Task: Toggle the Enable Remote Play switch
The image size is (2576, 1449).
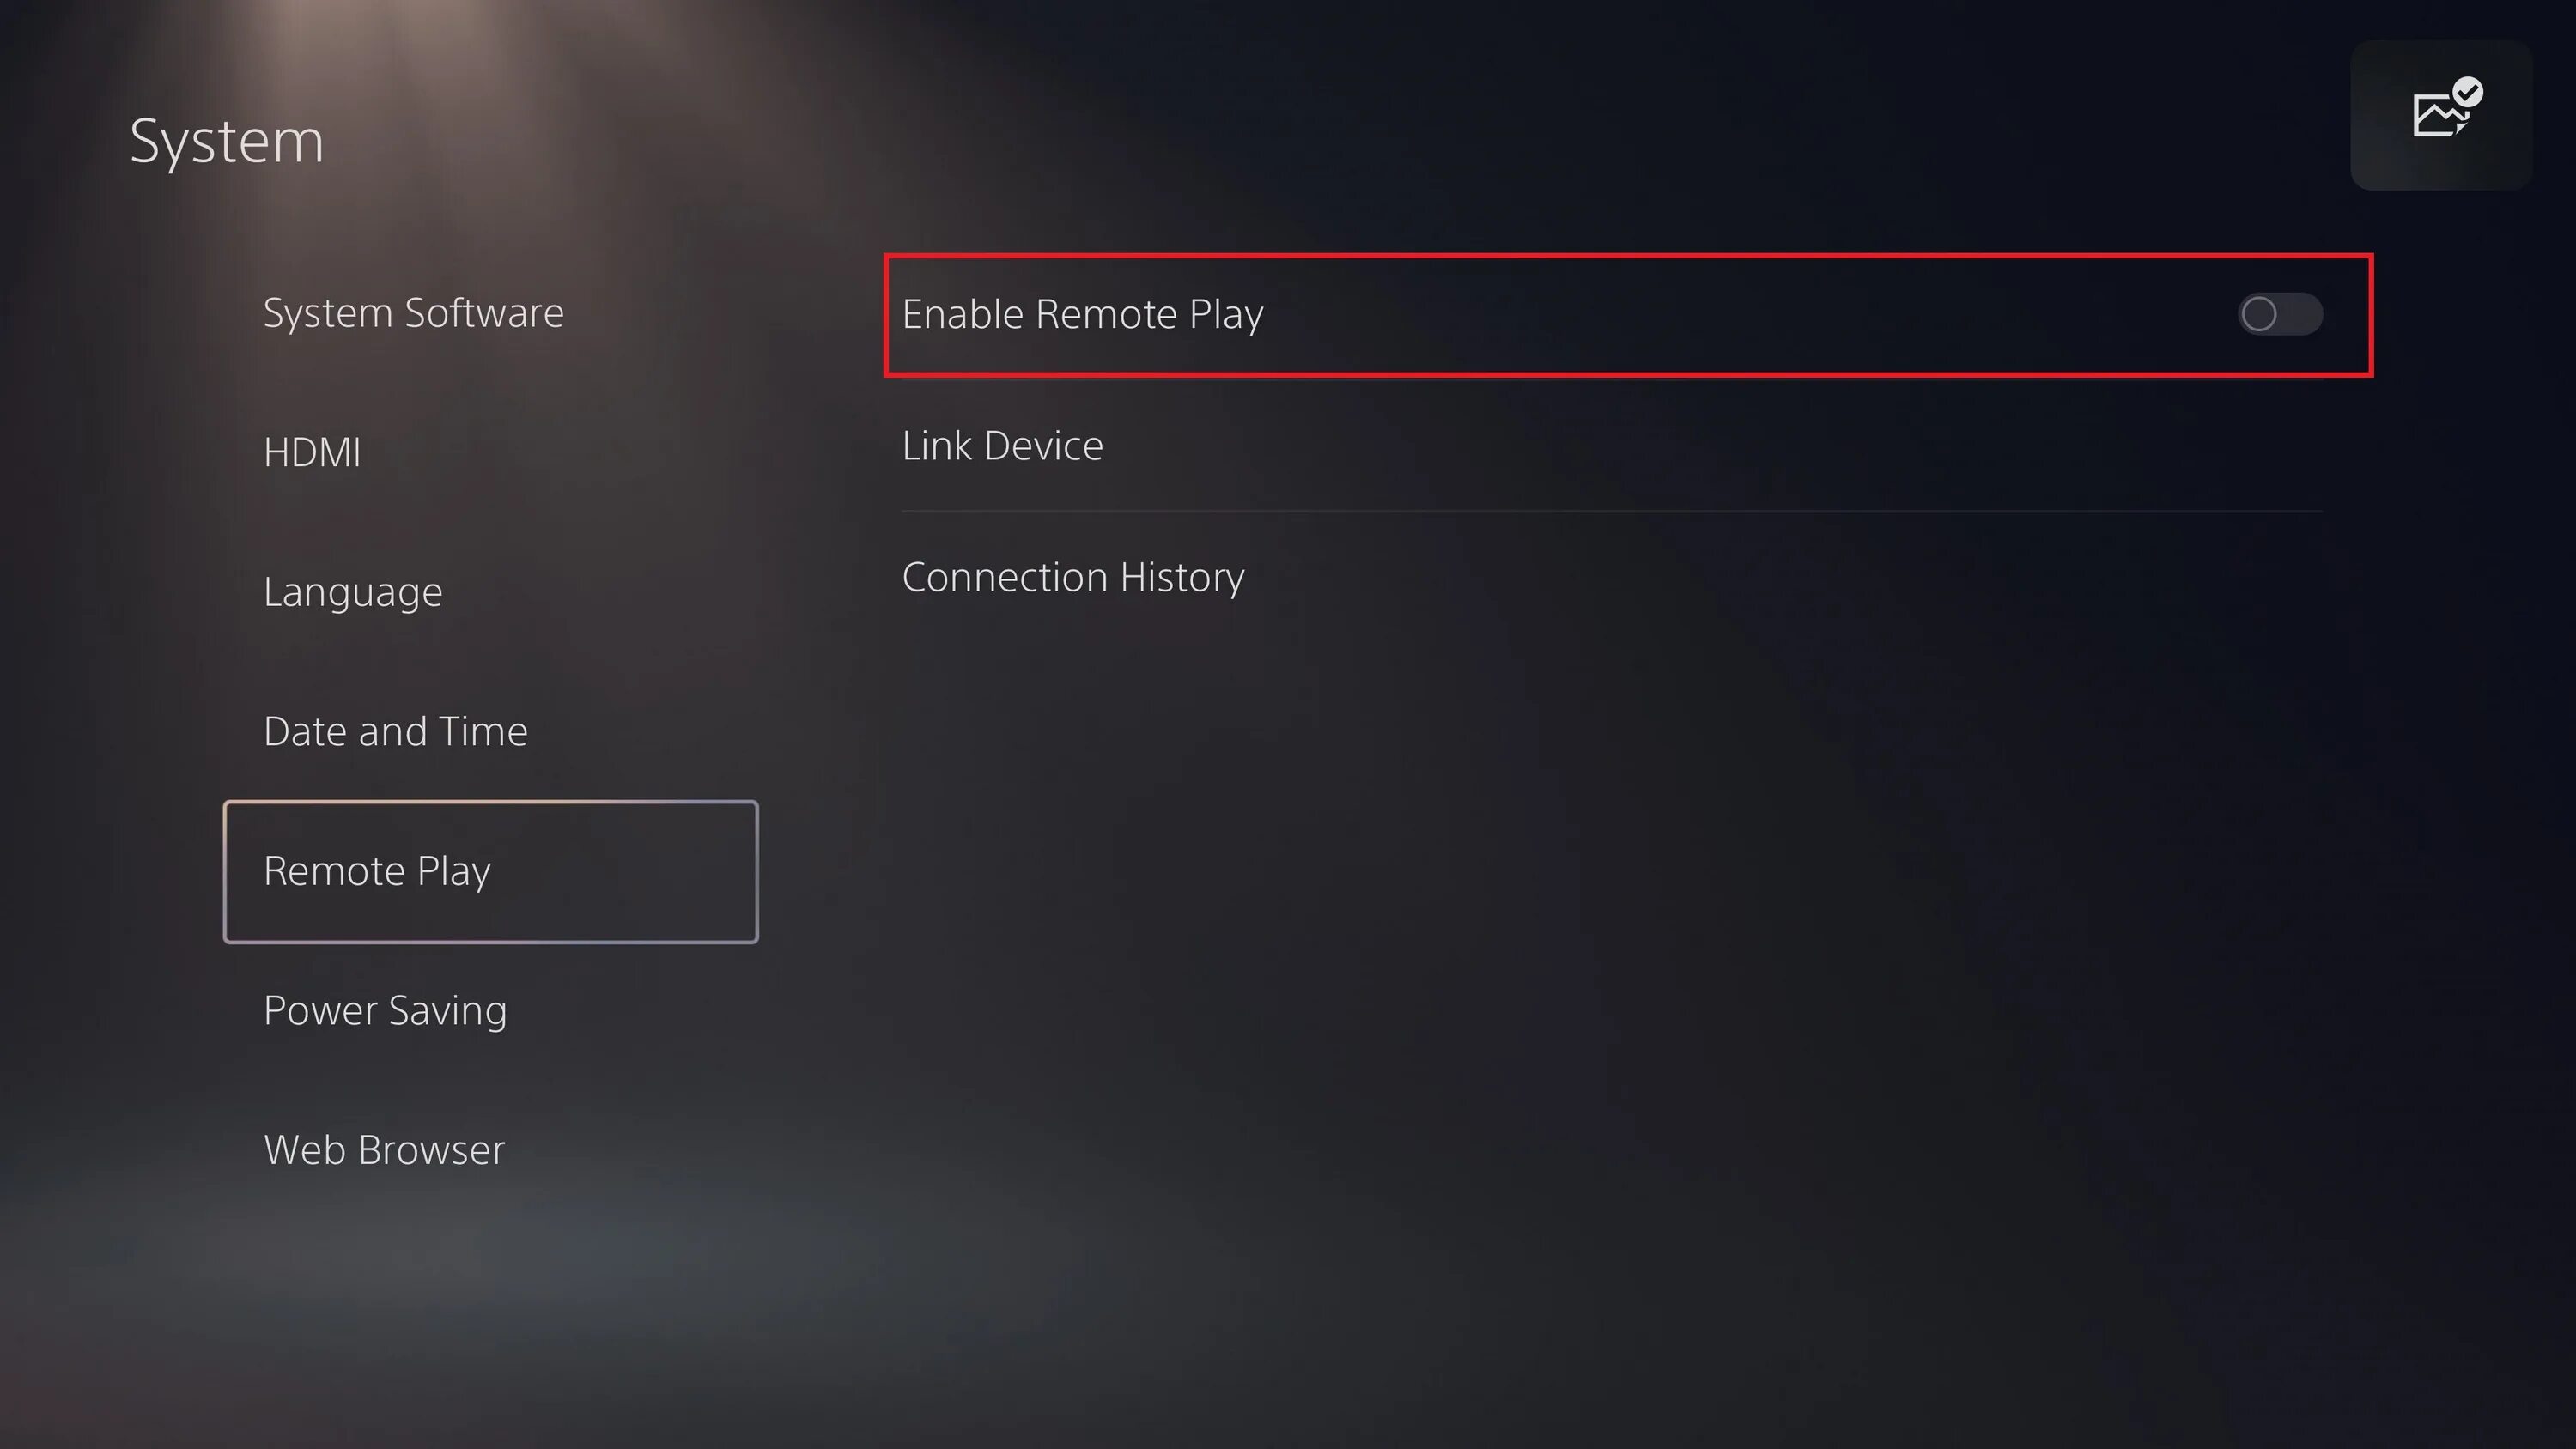Action: point(2280,314)
